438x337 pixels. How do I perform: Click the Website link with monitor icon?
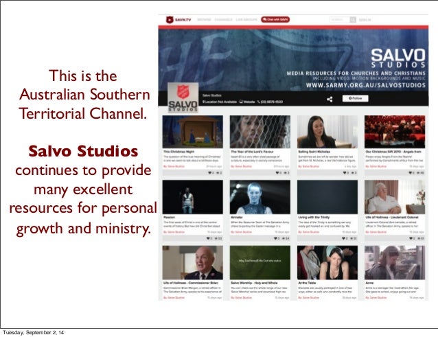[247, 102]
